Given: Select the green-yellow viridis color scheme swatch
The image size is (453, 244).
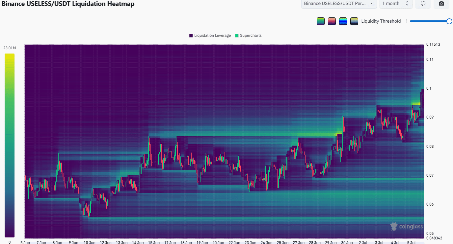Looking at the screenshot, I should click(x=321, y=21).
